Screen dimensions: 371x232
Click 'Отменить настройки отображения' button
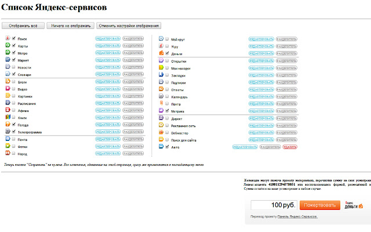click(x=129, y=26)
